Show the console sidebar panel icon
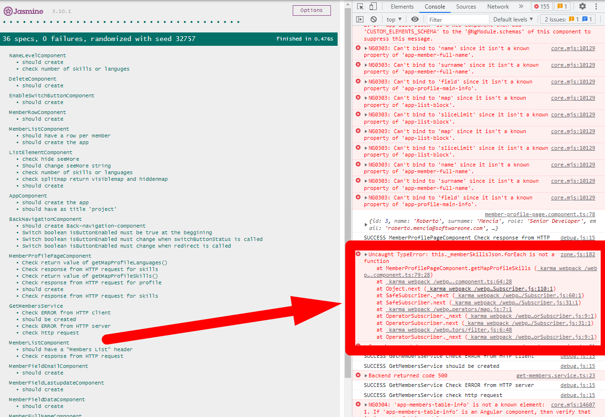This screenshot has width=605, height=417. [360, 20]
